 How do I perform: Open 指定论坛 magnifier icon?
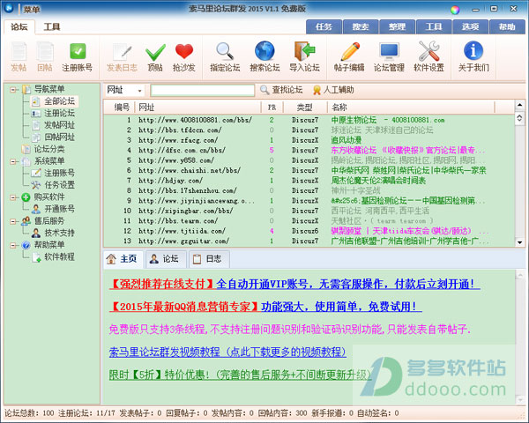pyautogui.click(x=225, y=56)
